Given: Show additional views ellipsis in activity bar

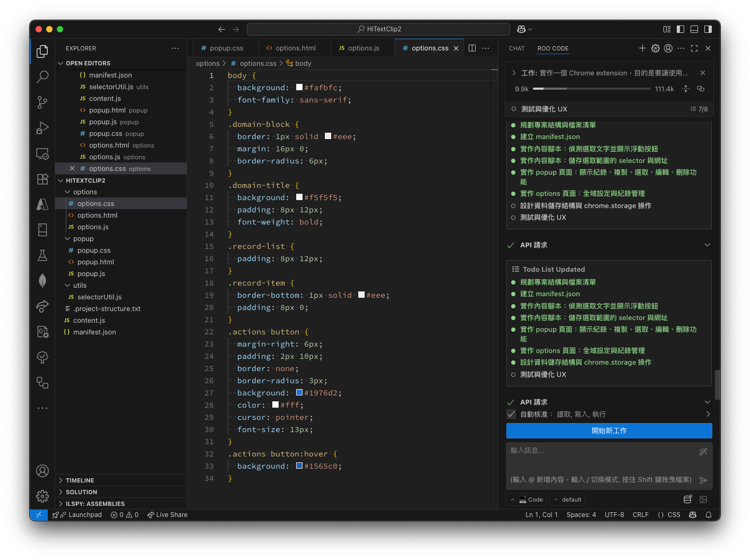Looking at the screenshot, I should [x=42, y=408].
